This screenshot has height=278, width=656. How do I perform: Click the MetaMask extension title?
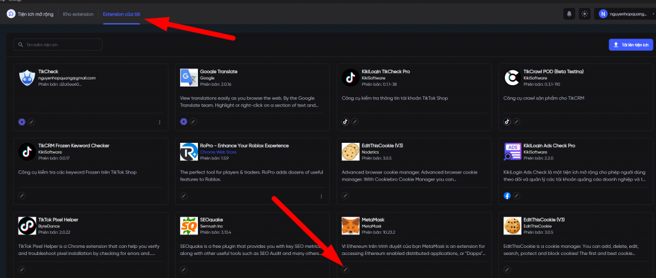pyautogui.click(x=373, y=220)
